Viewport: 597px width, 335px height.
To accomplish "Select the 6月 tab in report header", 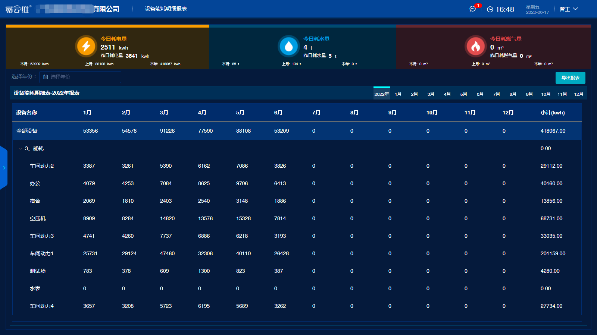I will tap(480, 94).
